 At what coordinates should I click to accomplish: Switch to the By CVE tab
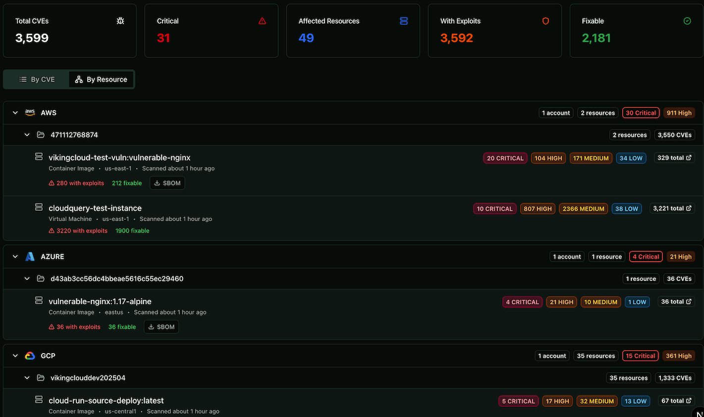[x=37, y=79]
